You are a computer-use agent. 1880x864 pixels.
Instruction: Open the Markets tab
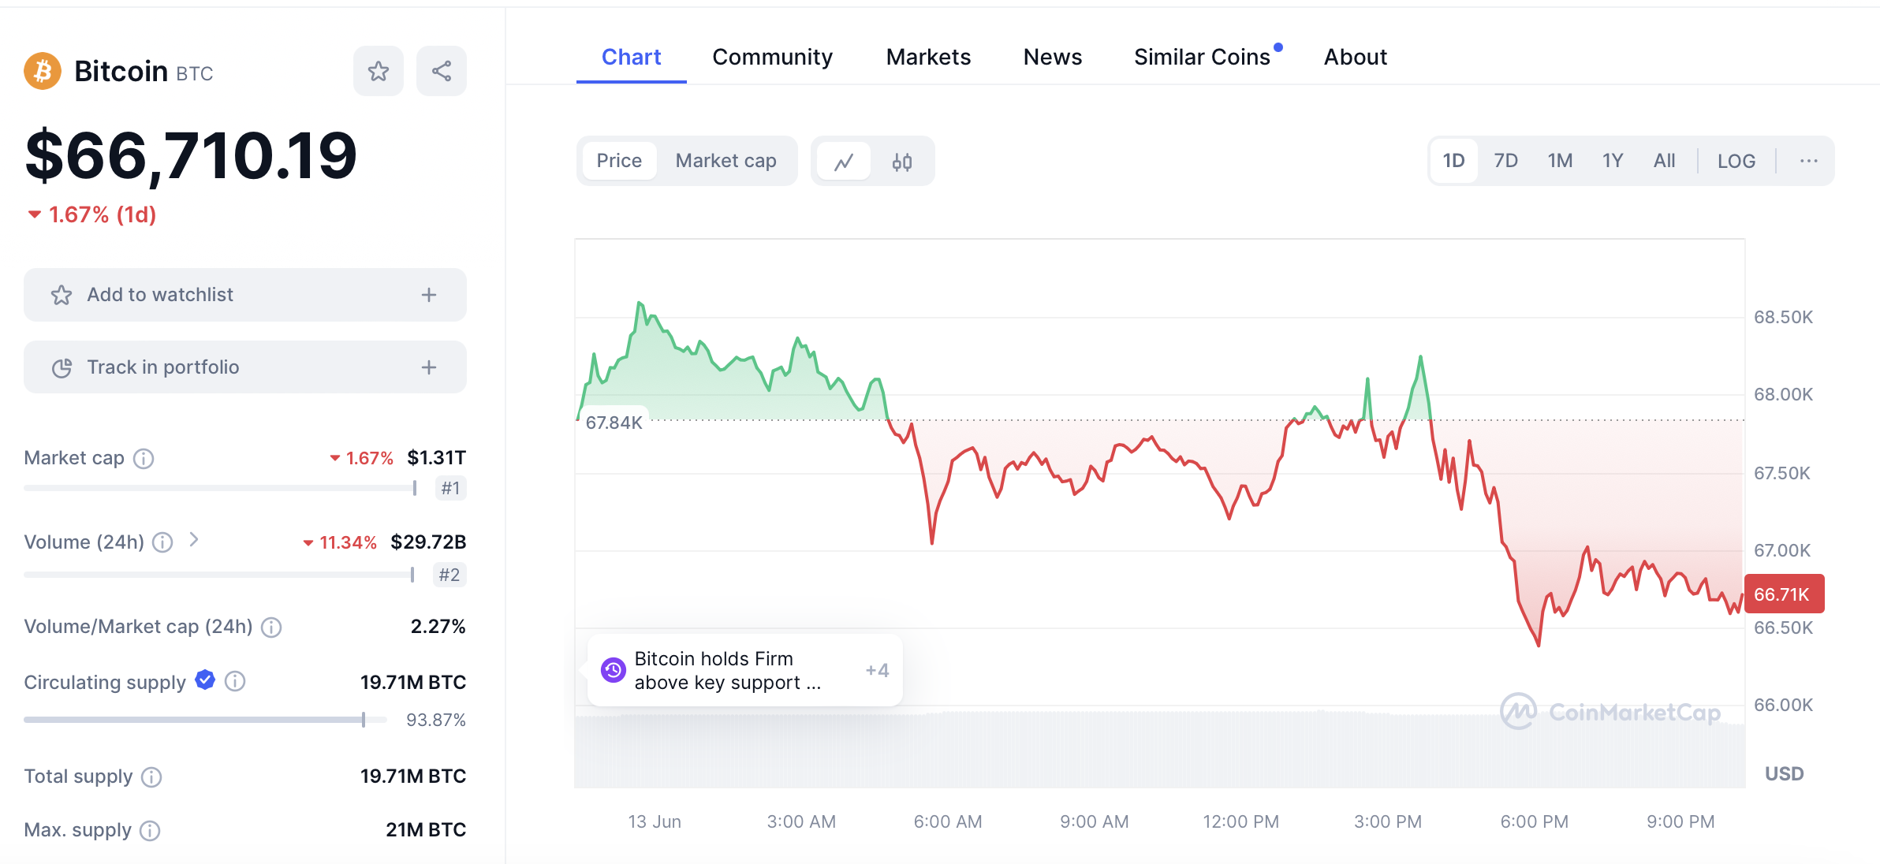[928, 58]
